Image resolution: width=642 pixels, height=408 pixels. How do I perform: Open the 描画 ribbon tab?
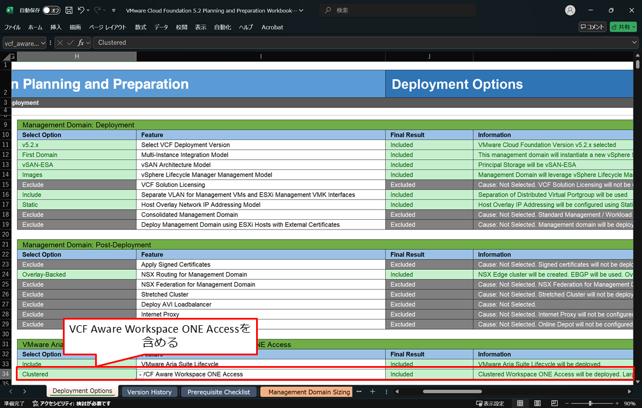click(x=75, y=27)
